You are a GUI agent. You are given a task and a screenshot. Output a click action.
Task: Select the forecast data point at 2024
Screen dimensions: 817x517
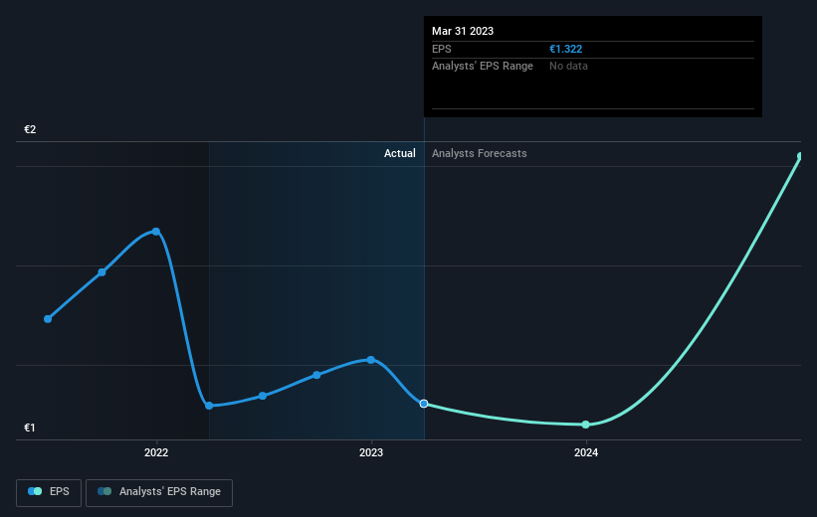coord(586,425)
